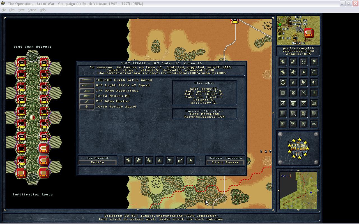359x224 pixels.
Task: Open the Help menu
Action: click(42, 10)
